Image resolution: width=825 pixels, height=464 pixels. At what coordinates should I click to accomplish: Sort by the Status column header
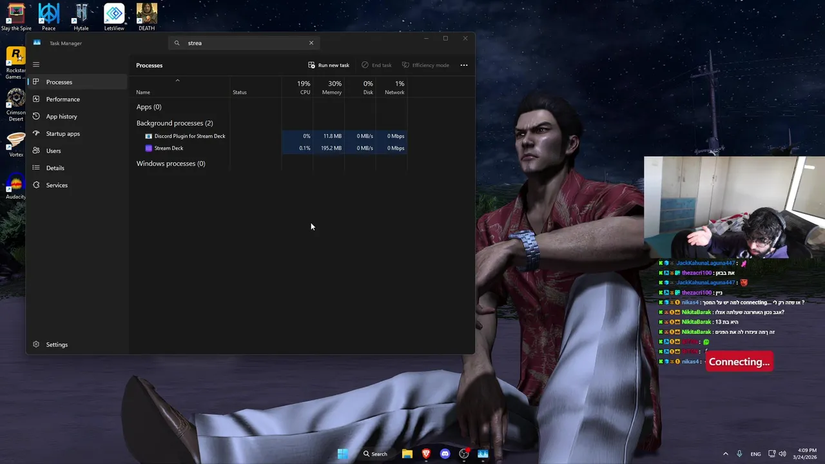click(x=240, y=92)
